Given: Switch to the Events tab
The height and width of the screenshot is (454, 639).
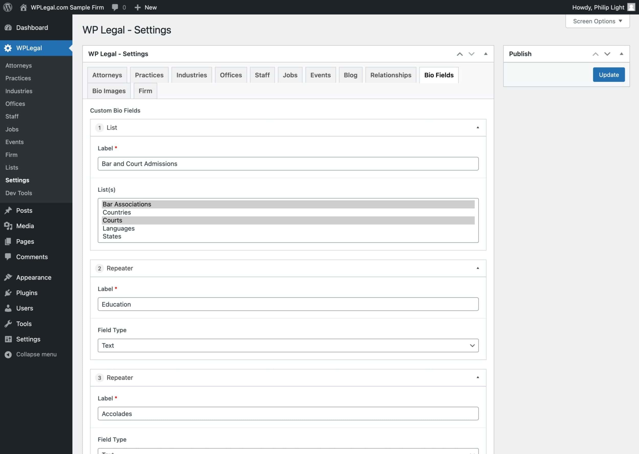Looking at the screenshot, I should (321, 75).
